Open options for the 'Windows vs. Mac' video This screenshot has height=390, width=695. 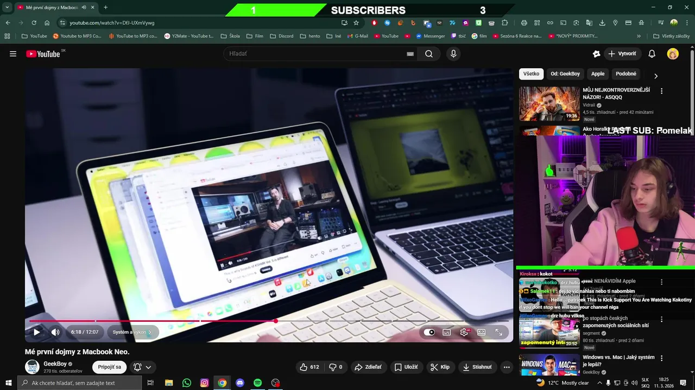[x=661, y=359]
